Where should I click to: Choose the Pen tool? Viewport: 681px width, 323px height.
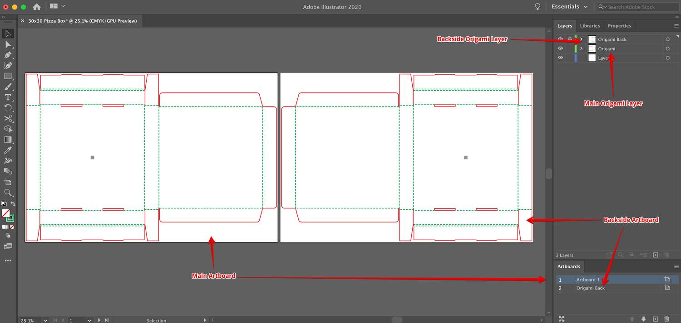coord(8,55)
